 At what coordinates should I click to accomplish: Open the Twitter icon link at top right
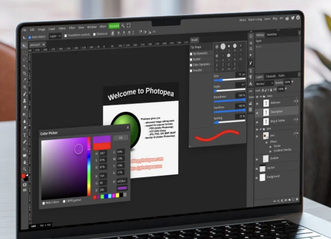[x=293, y=18]
